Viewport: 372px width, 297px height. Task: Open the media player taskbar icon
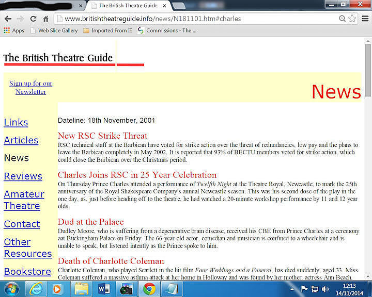pos(57,289)
